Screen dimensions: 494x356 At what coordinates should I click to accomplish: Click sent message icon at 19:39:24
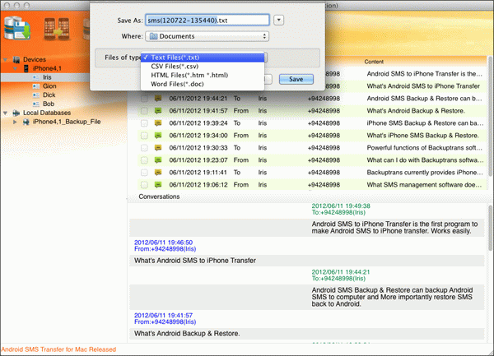tap(158, 123)
